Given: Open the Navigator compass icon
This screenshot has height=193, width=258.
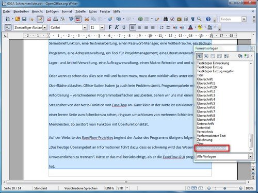Looking at the screenshot, I should pyautogui.click(x=172, y=19).
